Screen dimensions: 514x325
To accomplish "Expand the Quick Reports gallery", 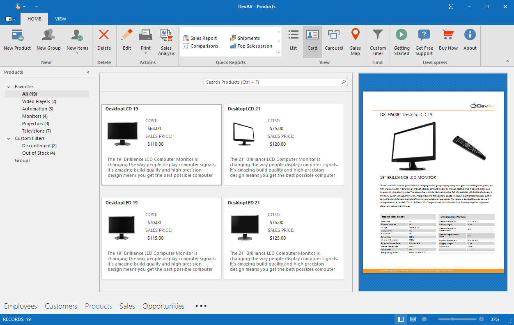I will [x=279, y=52].
